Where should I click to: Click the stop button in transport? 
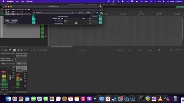18,50
